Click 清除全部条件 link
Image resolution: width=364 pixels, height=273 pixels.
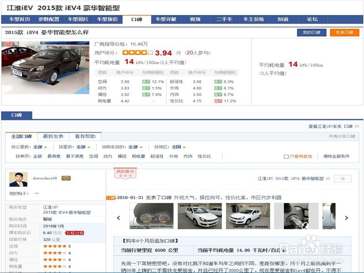[x=336, y=156]
